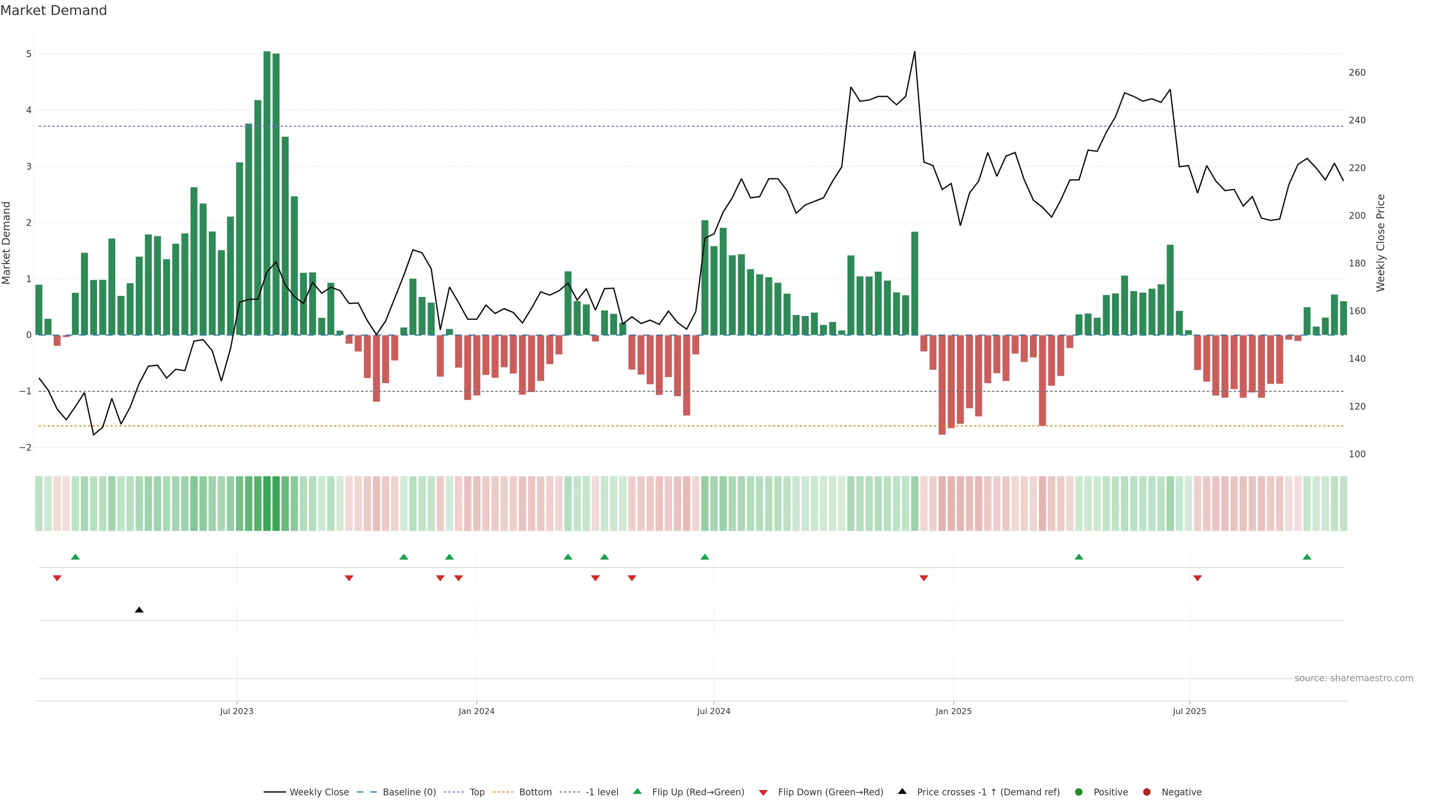Click the last green flip-up marker at far right
The height and width of the screenshot is (805, 1432).
pos(1307,557)
